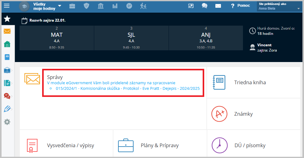This screenshot has height=158, width=304.
Task: Click the shield checkmark icon
Action: 86,6
